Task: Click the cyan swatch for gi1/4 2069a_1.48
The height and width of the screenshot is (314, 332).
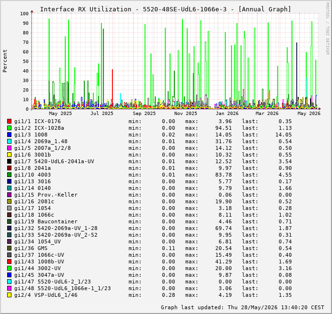Action: point(9,141)
